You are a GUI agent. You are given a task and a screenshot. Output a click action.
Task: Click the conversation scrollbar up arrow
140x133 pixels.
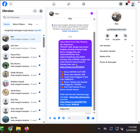[x=94, y=19]
